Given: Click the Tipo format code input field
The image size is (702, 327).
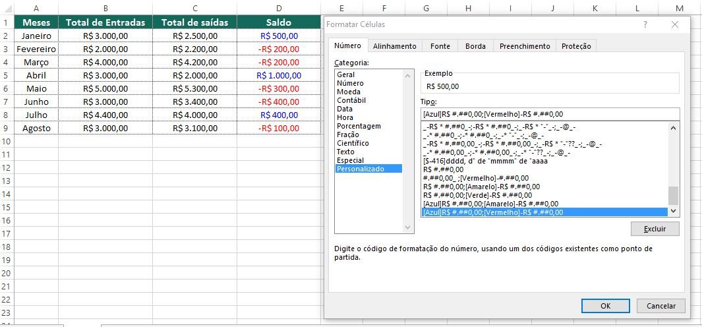Looking at the screenshot, I should click(x=549, y=114).
